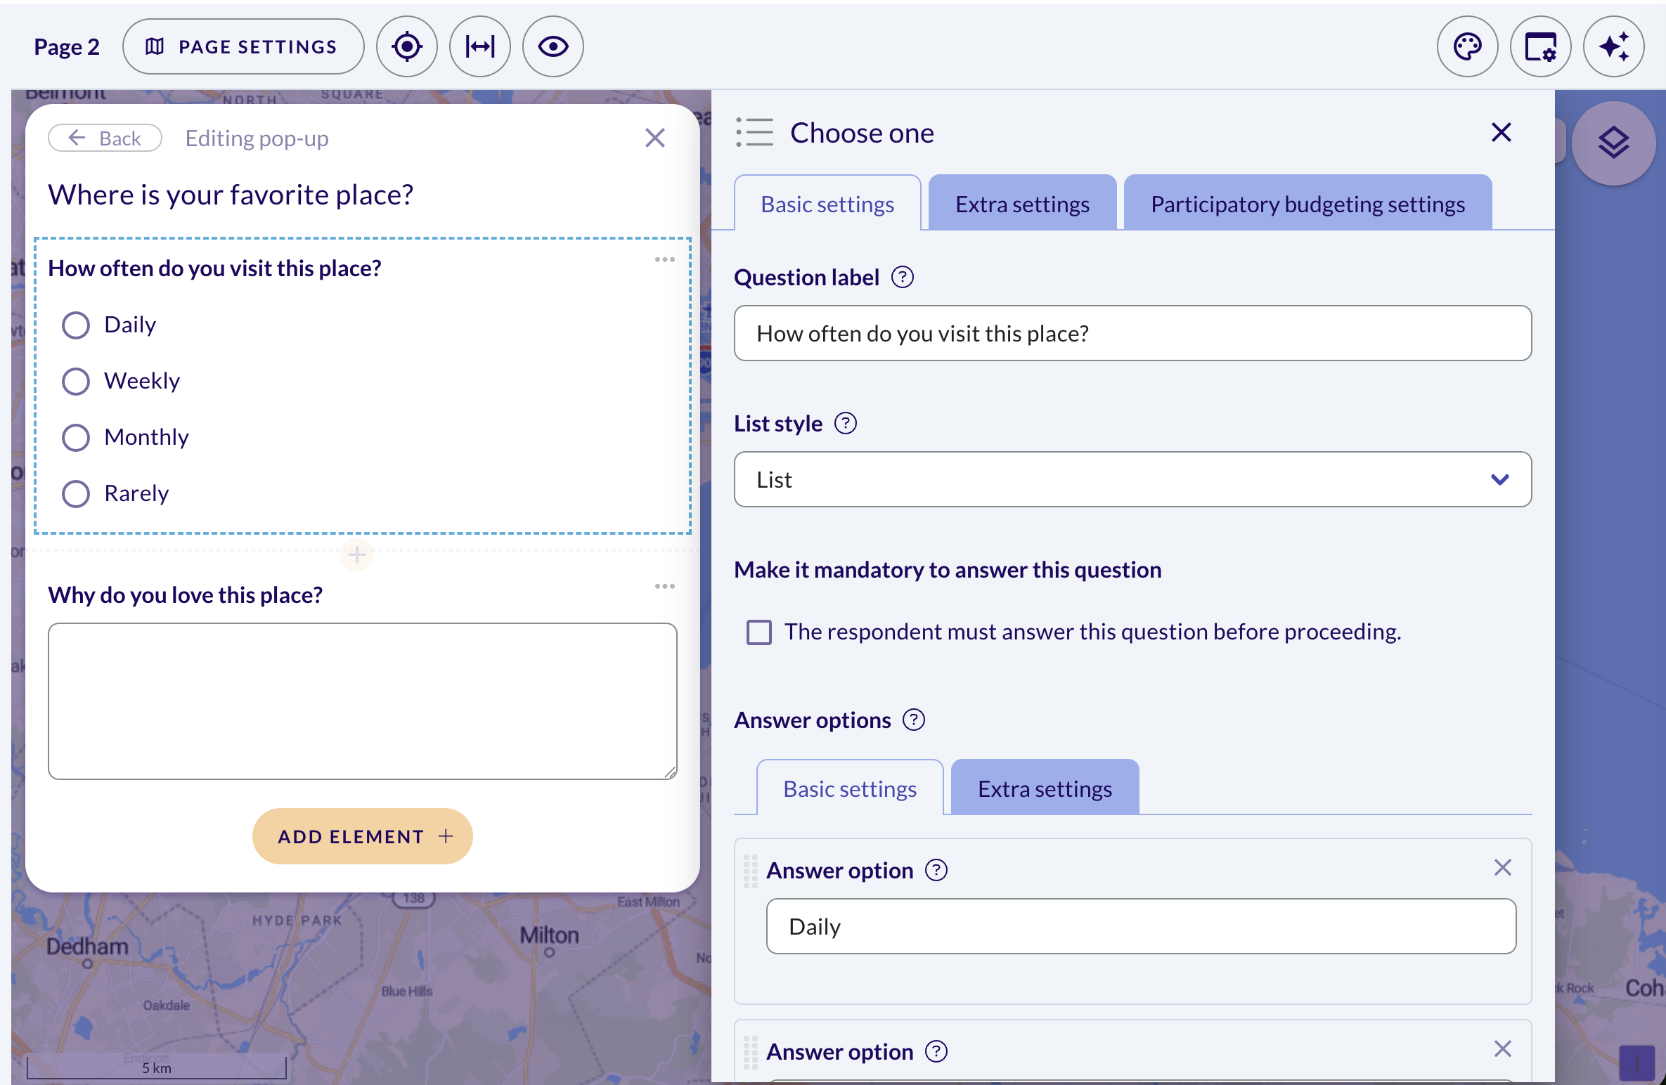The width and height of the screenshot is (1666, 1085).
Task: Click the plus icon between the two questions
Action: pyautogui.click(x=357, y=555)
